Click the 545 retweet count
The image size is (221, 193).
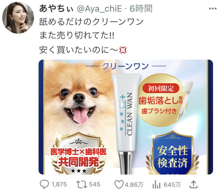coord(95,185)
